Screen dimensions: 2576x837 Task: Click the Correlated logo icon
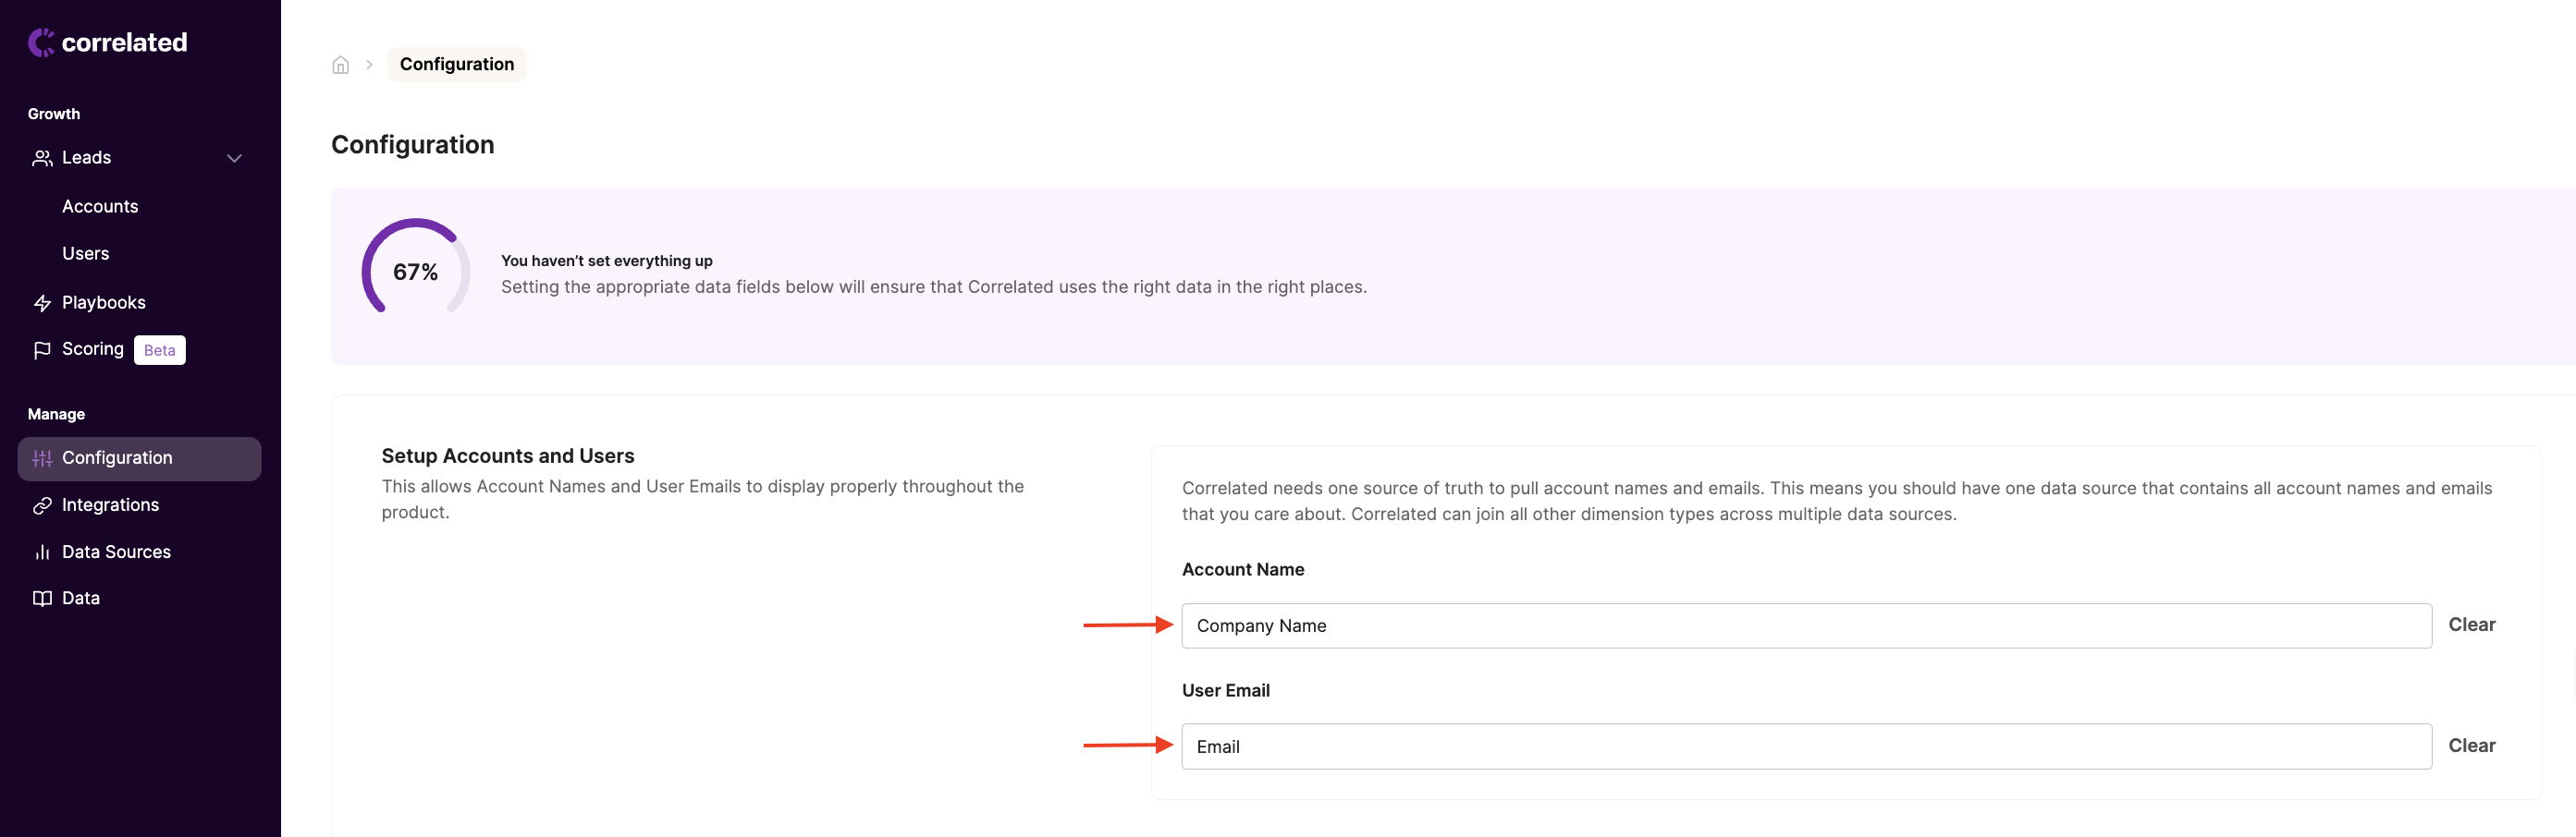pyautogui.click(x=41, y=42)
